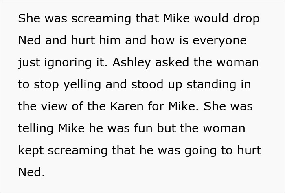Click the word 'telling'
The width and height of the screenshot is (285, 193).
[36, 129]
